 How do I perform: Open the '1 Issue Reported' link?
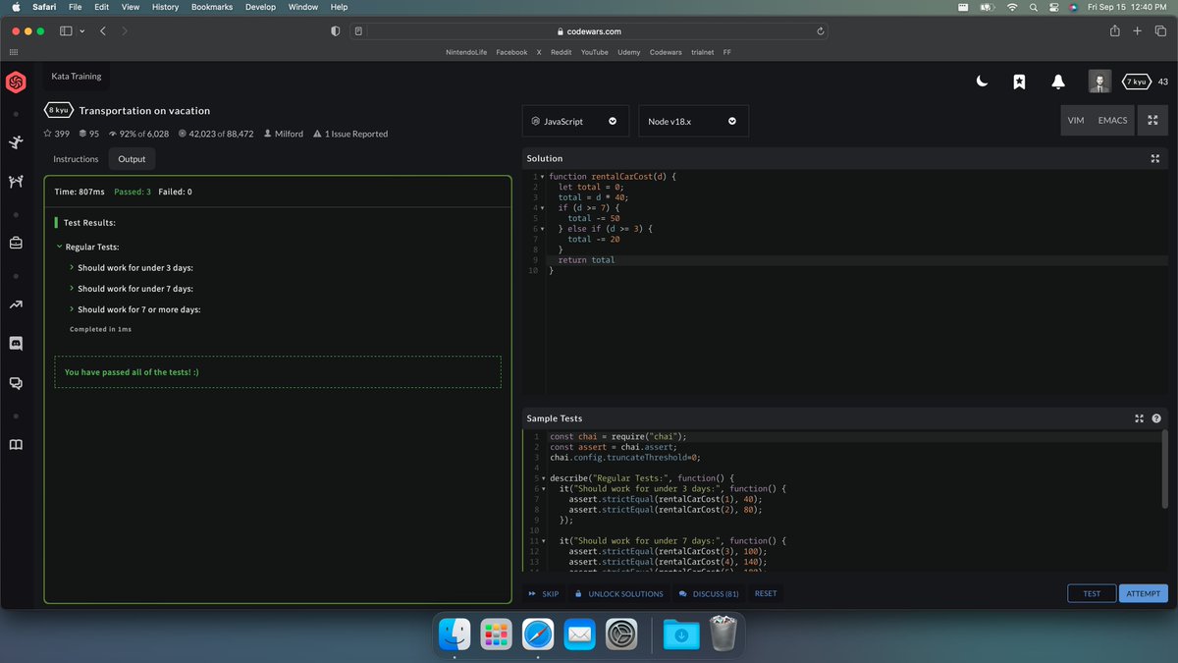point(350,134)
